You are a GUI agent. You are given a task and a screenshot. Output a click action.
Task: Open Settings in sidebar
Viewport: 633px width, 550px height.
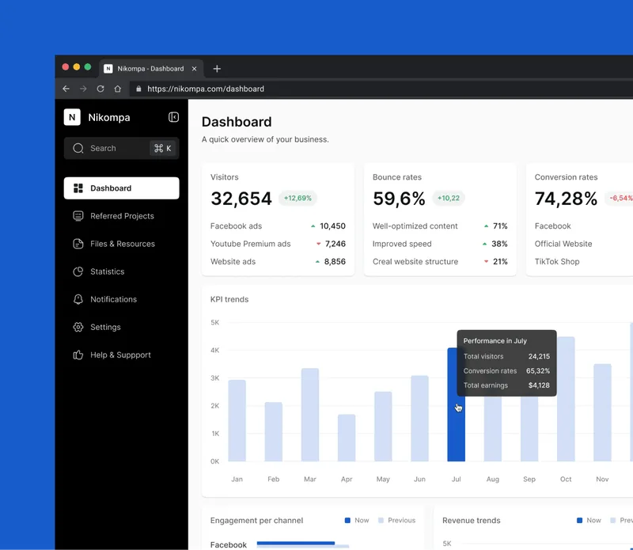click(122, 327)
